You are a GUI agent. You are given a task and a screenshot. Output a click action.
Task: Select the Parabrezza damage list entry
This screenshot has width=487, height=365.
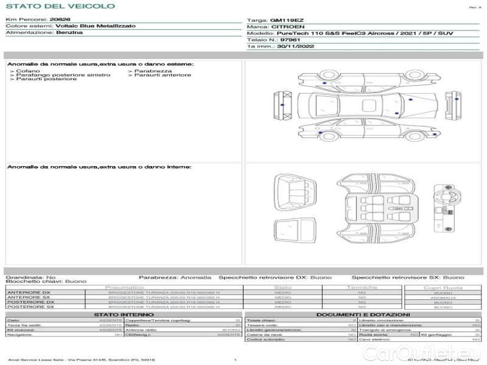point(153,71)
